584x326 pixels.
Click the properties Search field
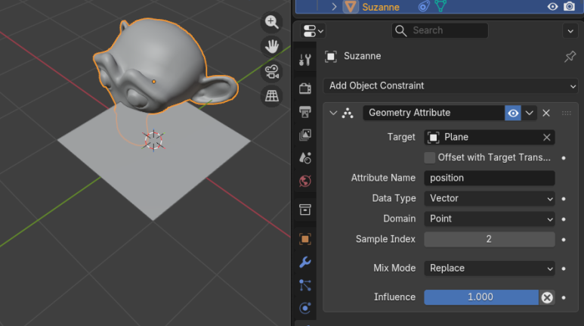pos(440,30)
